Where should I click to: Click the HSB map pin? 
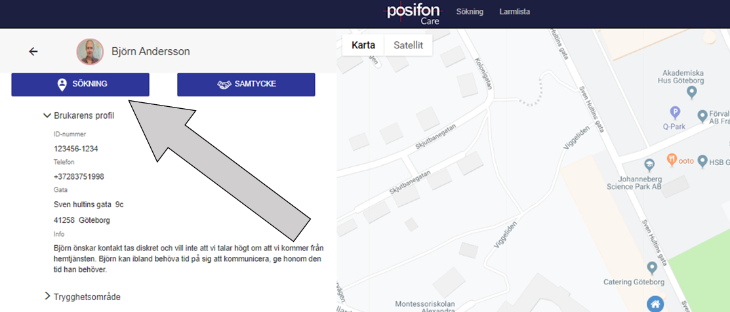point(702,161)
